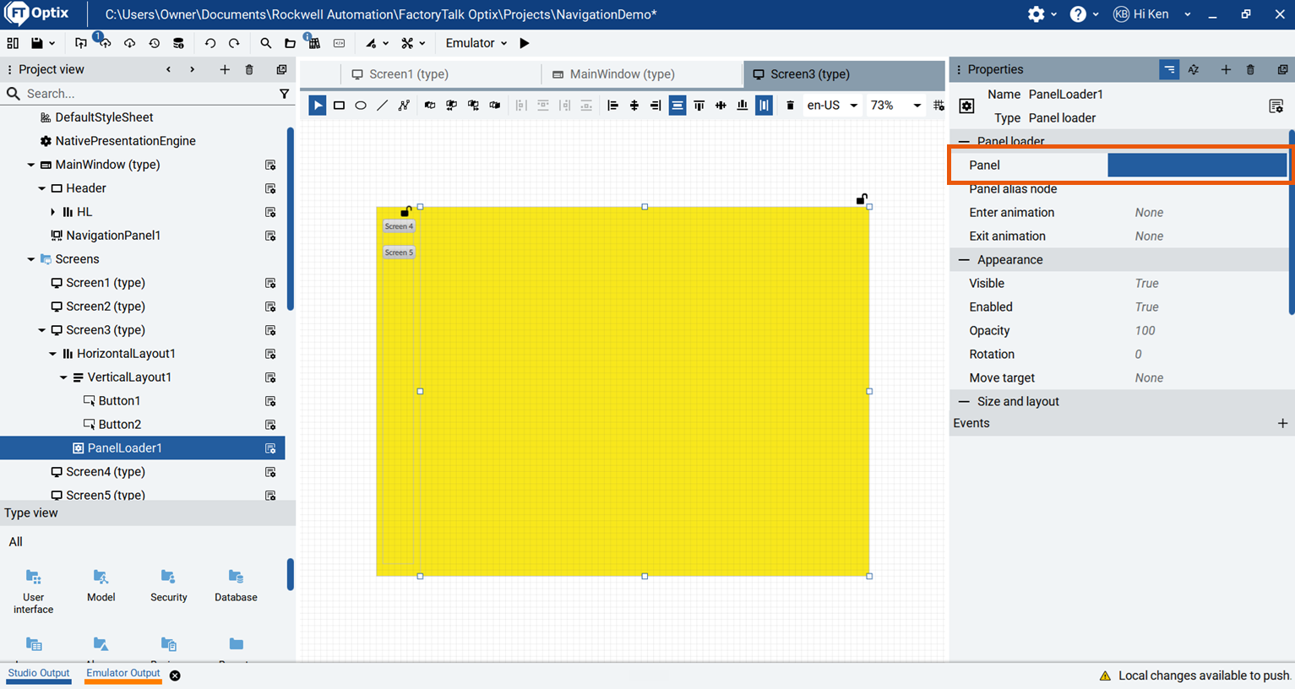
Task: Add a new node in Project view
Action: [225, 69]
